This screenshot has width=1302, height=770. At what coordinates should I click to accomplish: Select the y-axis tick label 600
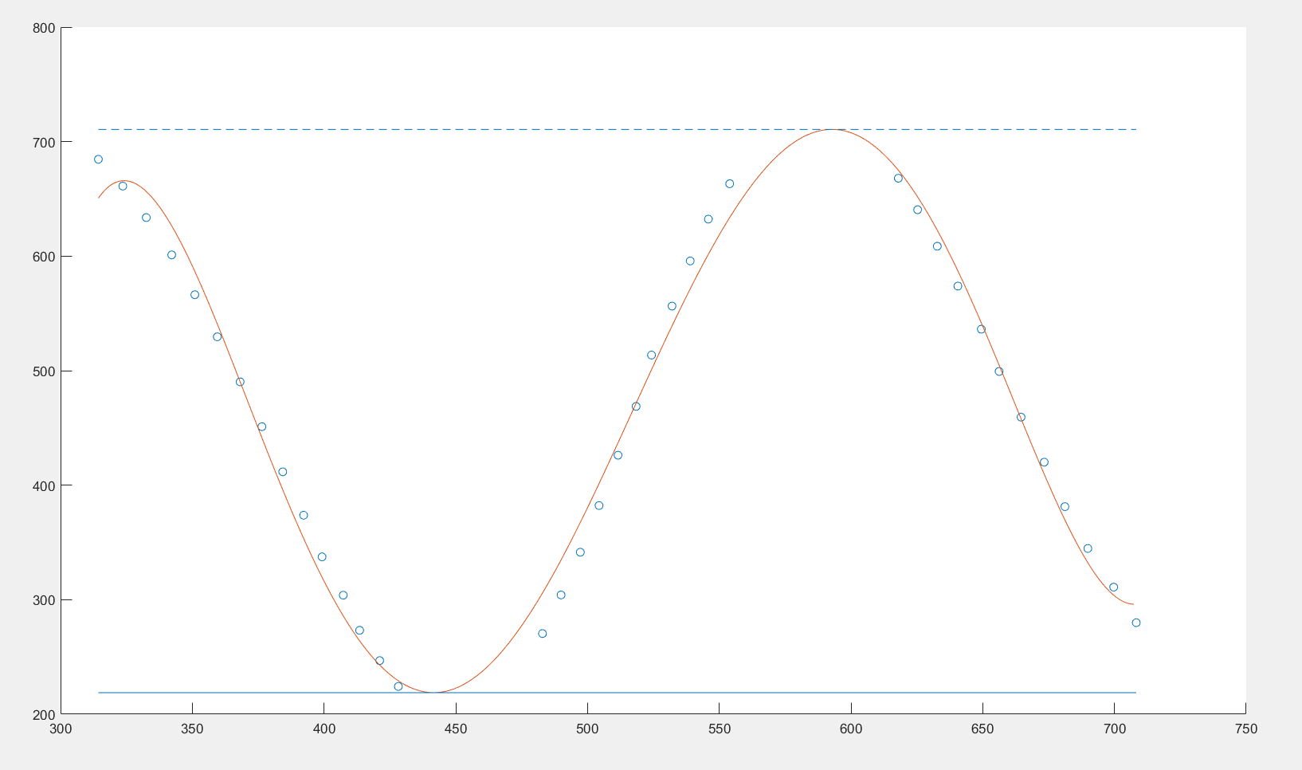coord(44,257)
